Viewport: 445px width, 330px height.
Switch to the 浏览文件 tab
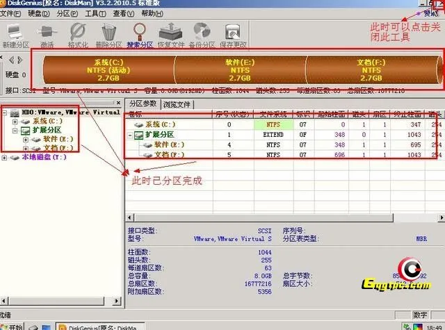[x=177, y=105]
